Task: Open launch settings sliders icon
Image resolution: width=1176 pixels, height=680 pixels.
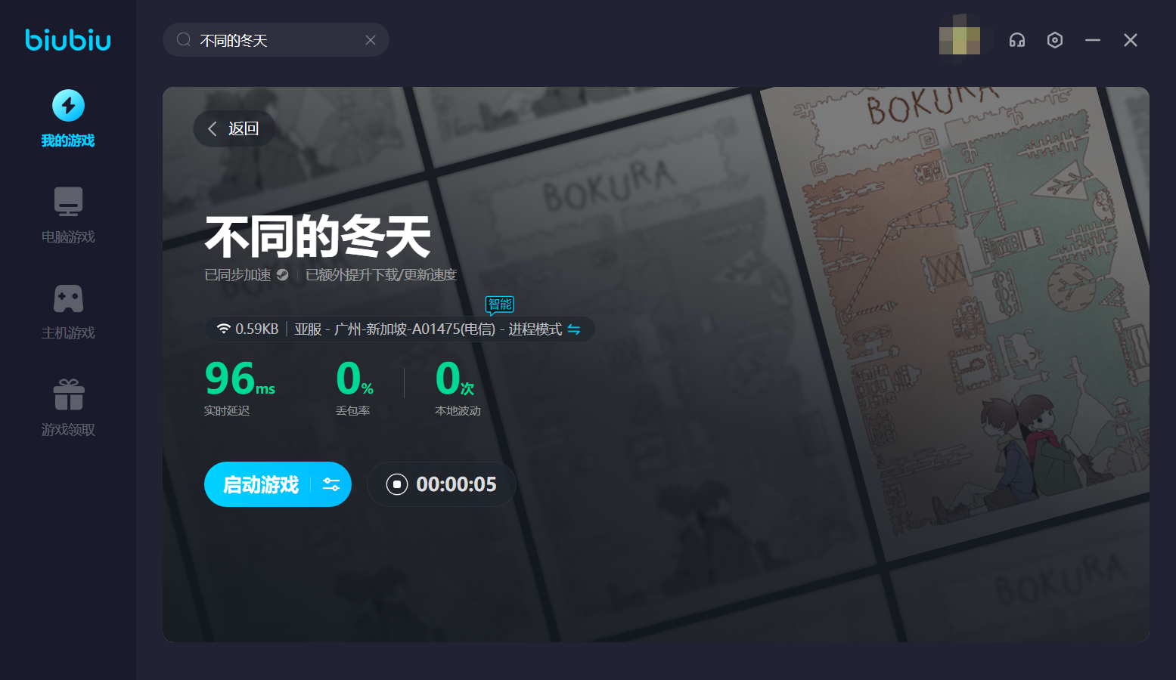Action: coord(331,484)
